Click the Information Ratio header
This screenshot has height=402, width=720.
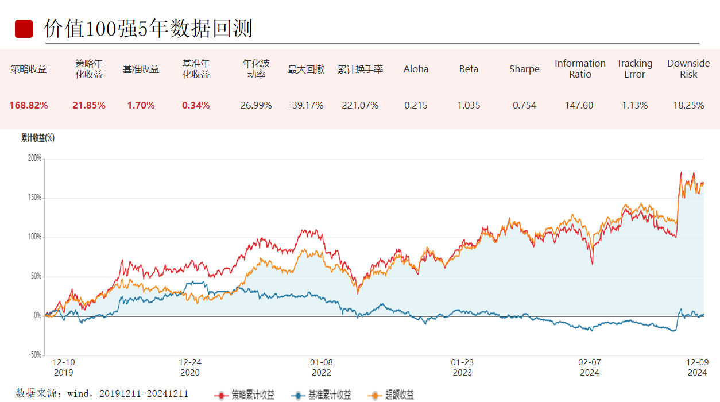click(x=580, y=69)
